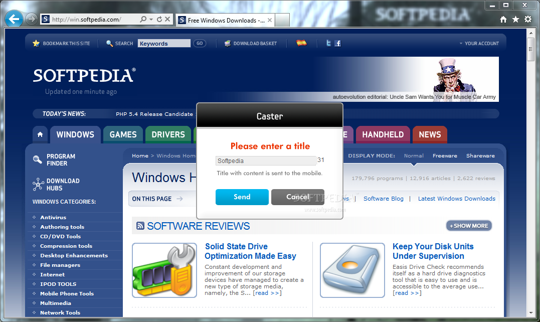
Task: Click the home icon tab in navigation
Action: pos(40,134)
